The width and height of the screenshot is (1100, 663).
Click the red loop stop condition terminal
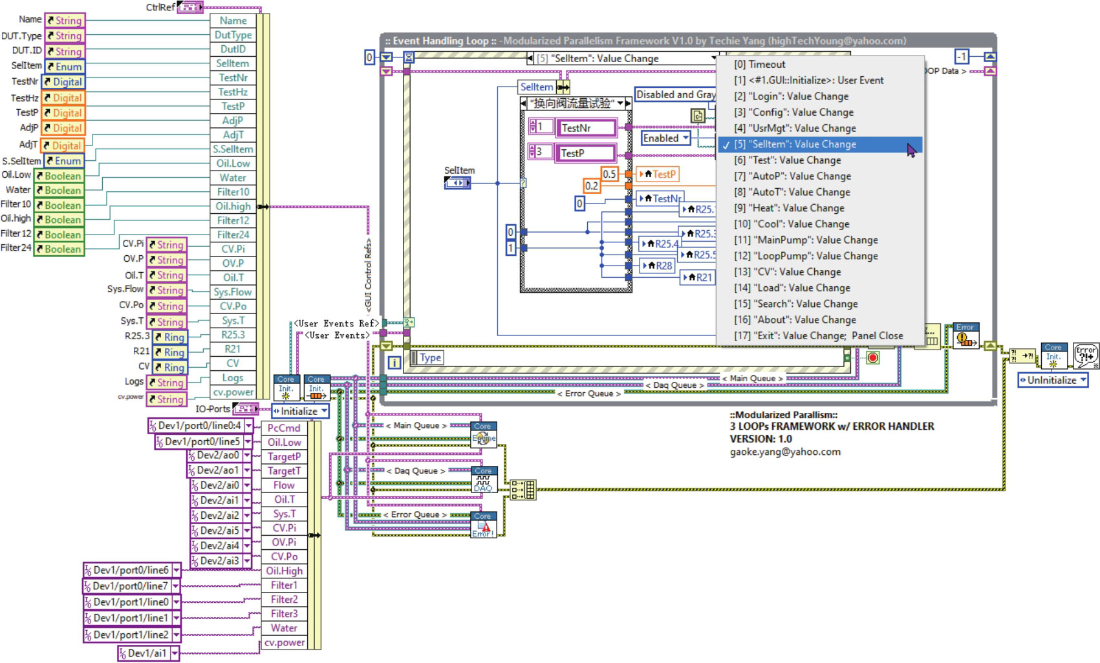(872, 357)
